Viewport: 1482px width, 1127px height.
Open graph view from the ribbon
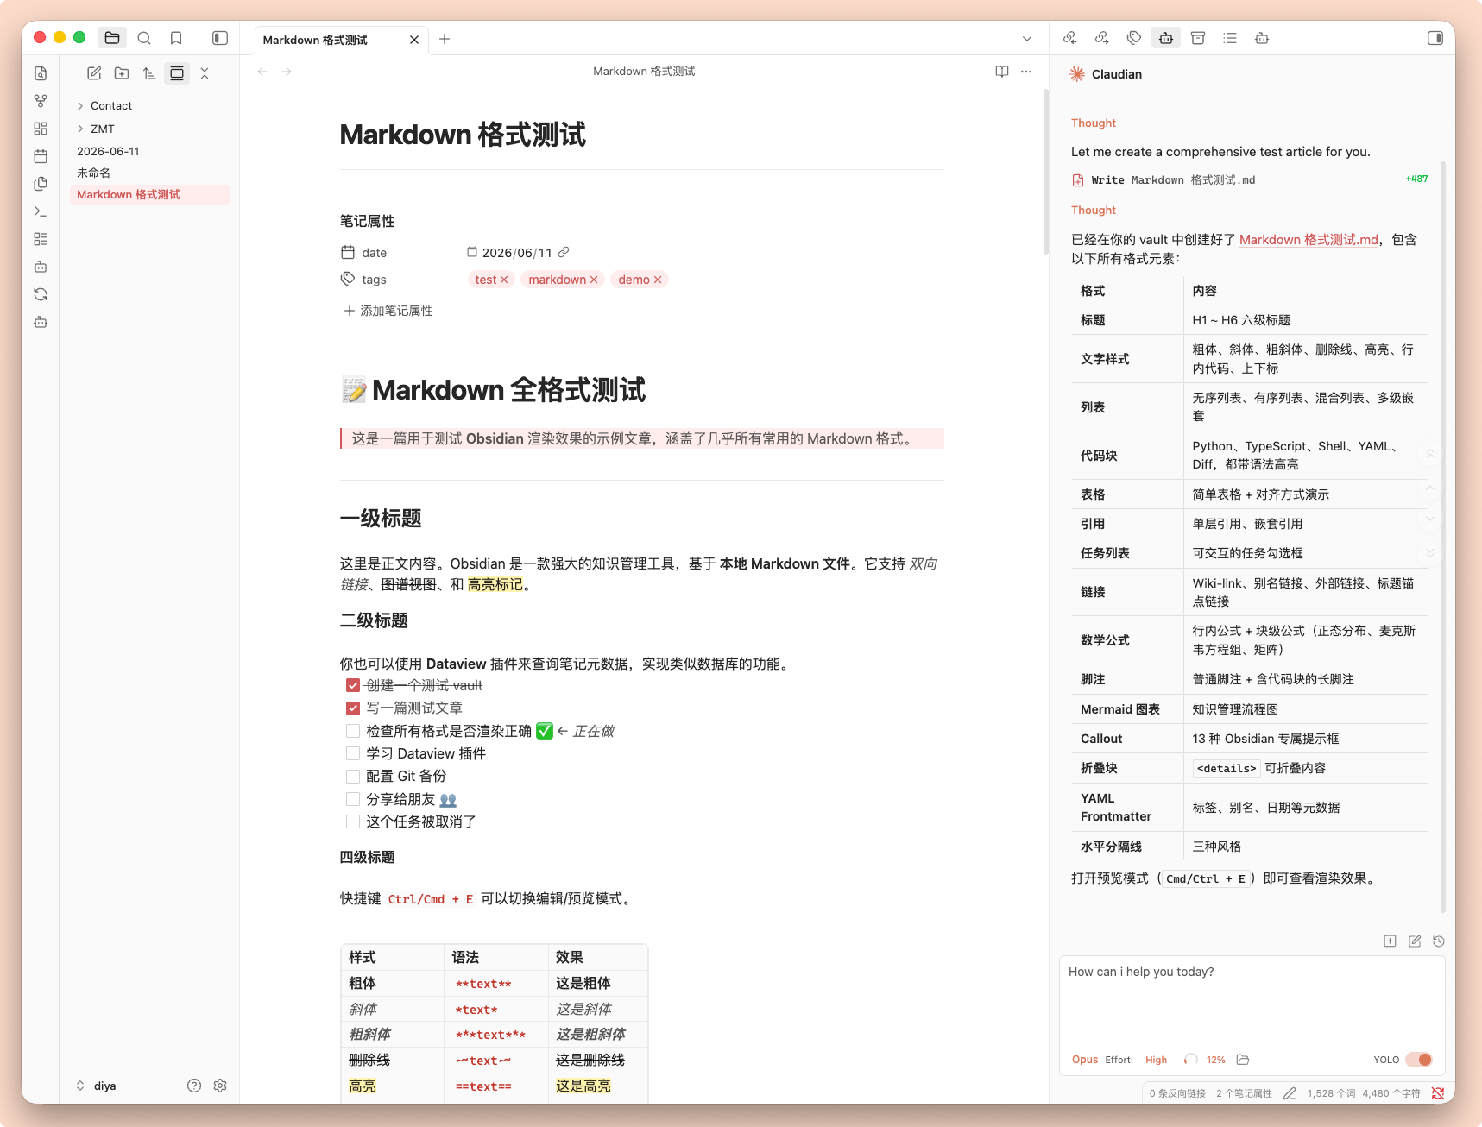tap(41, 101)
